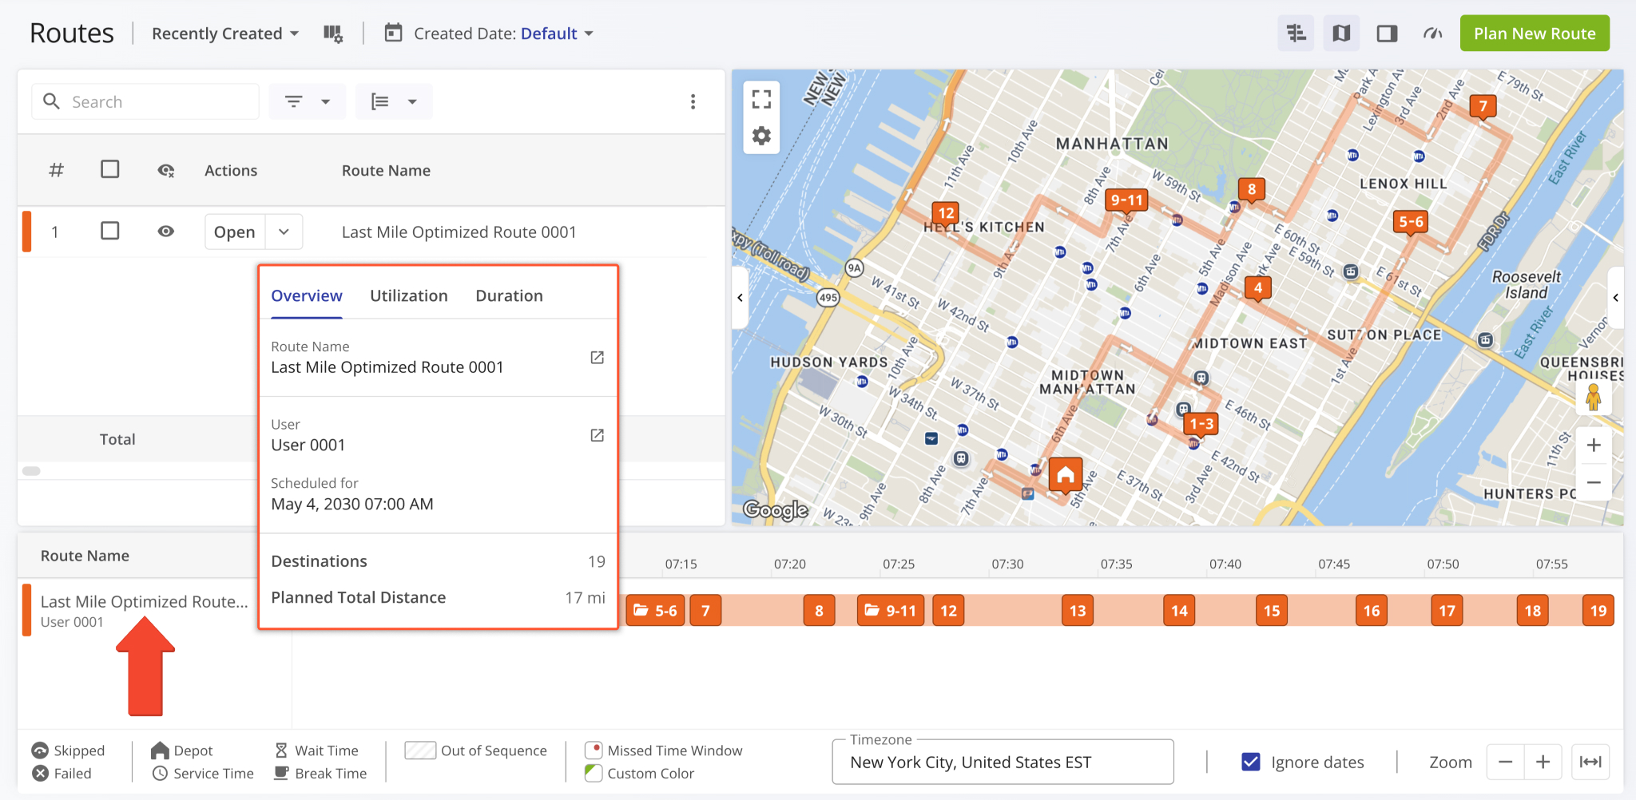Click the fullscreen map icon
This screenshot has height=800, width=1636.
[761, 97]
